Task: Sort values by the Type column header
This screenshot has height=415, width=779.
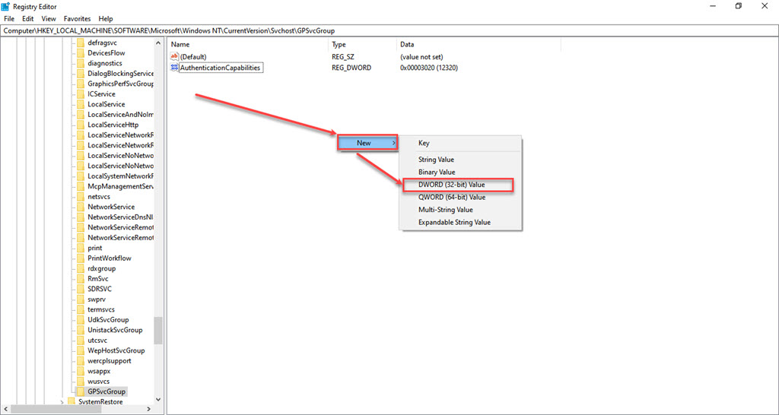Action: (x=363, y=45)
